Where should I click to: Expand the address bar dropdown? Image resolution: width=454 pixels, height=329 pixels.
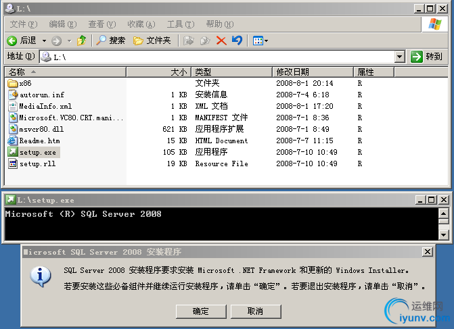(400, 57)
